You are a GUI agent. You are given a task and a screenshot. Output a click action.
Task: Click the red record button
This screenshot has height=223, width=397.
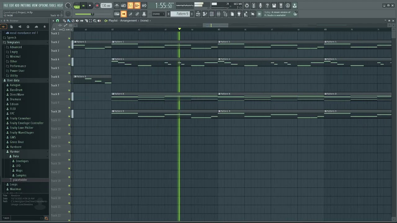click(x=97, y=6)
